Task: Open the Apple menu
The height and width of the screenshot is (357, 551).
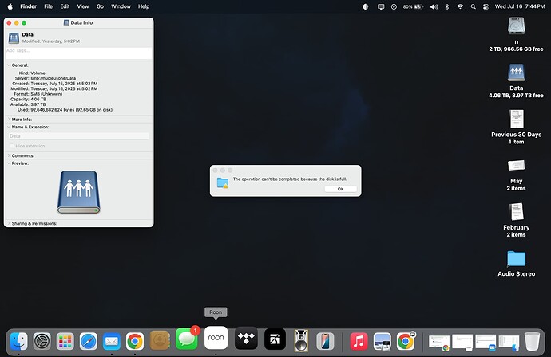Action: pos(10,6)
